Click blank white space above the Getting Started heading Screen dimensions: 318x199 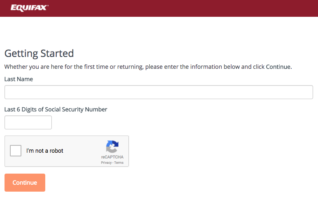[x=142, y=32]
